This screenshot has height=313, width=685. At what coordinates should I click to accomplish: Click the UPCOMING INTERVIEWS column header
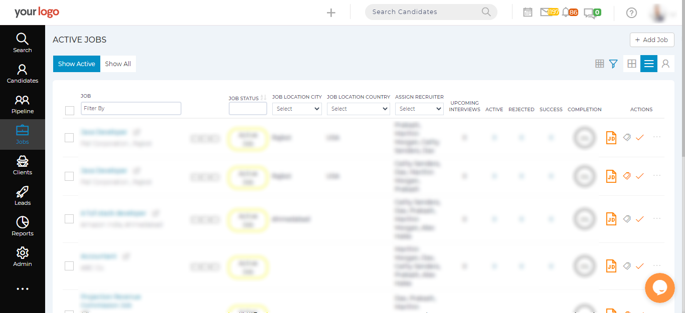pos(464,106)
